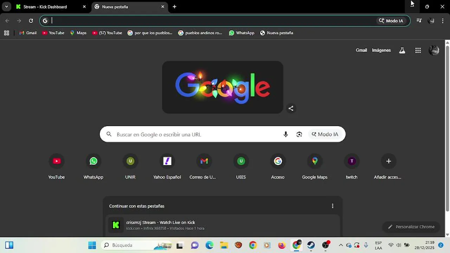Click the page vertical scrollbar

[448, 128]
